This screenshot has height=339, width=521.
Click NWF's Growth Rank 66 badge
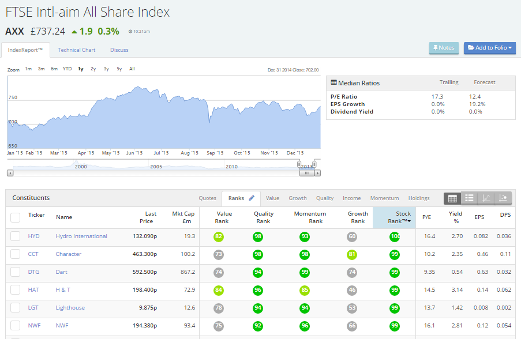click(x=352, y=326)
